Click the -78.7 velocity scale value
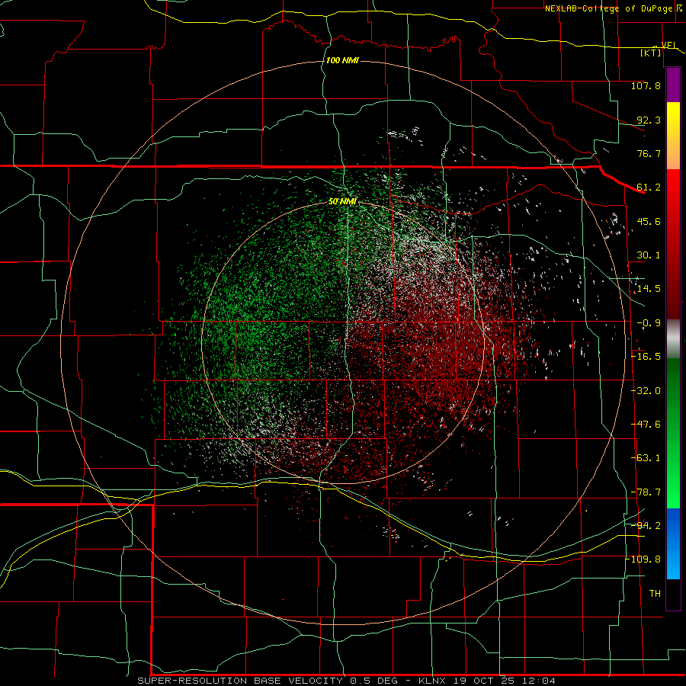The height and width of the screenshot is (686, 686). [646, 492]
